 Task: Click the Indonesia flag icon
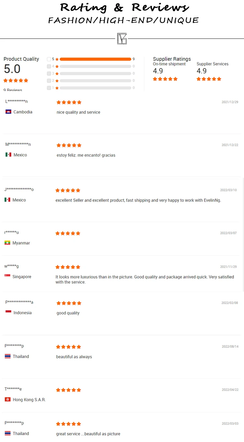(x=8, y=312)
